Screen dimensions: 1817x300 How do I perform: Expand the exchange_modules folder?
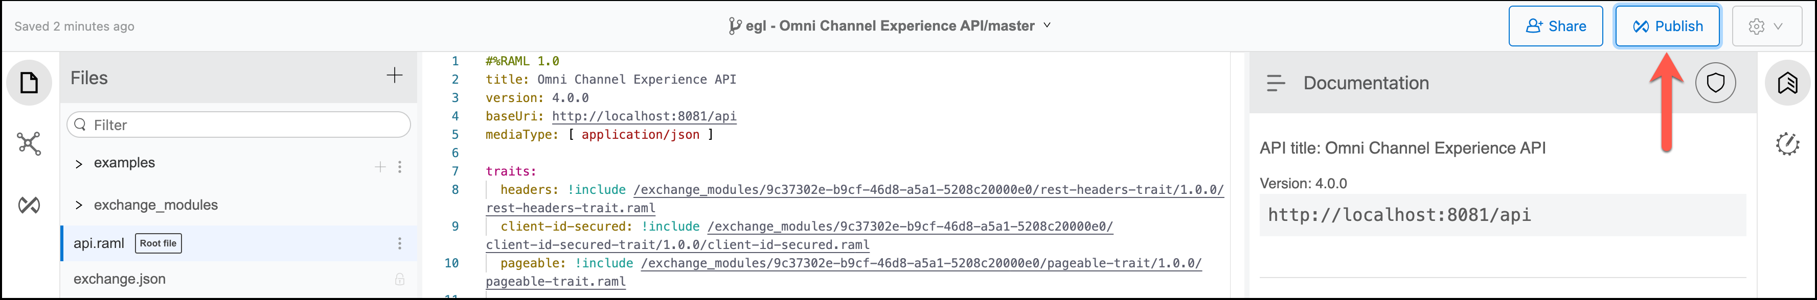tap(79, 206)
